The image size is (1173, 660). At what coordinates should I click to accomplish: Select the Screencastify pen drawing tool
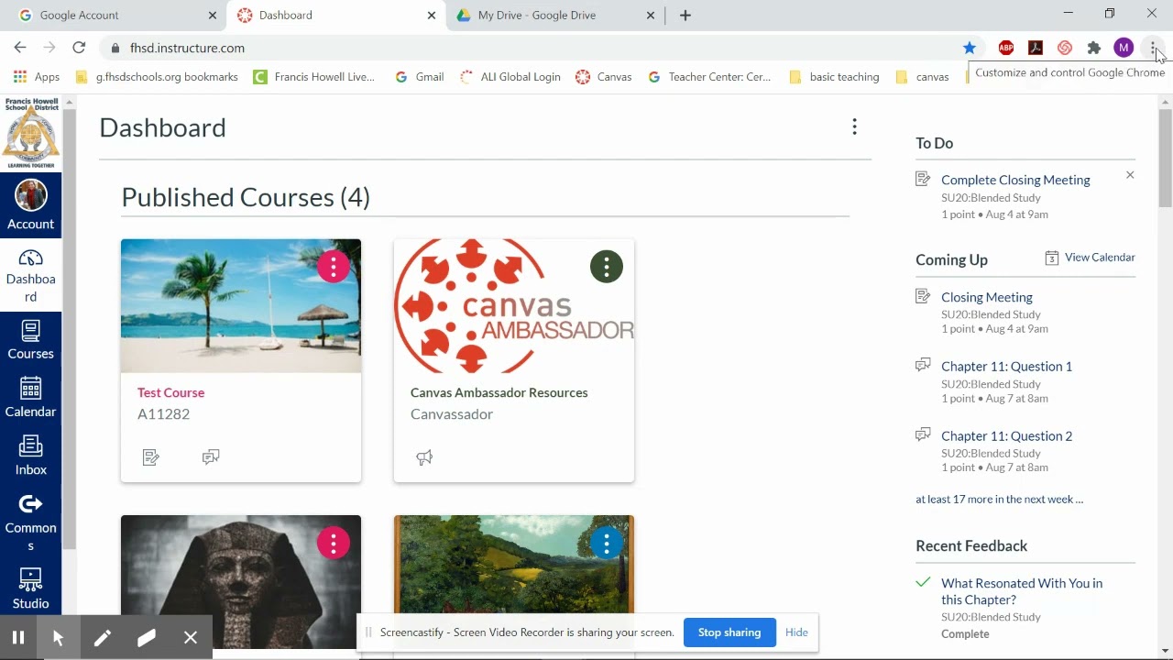(103, 638)
